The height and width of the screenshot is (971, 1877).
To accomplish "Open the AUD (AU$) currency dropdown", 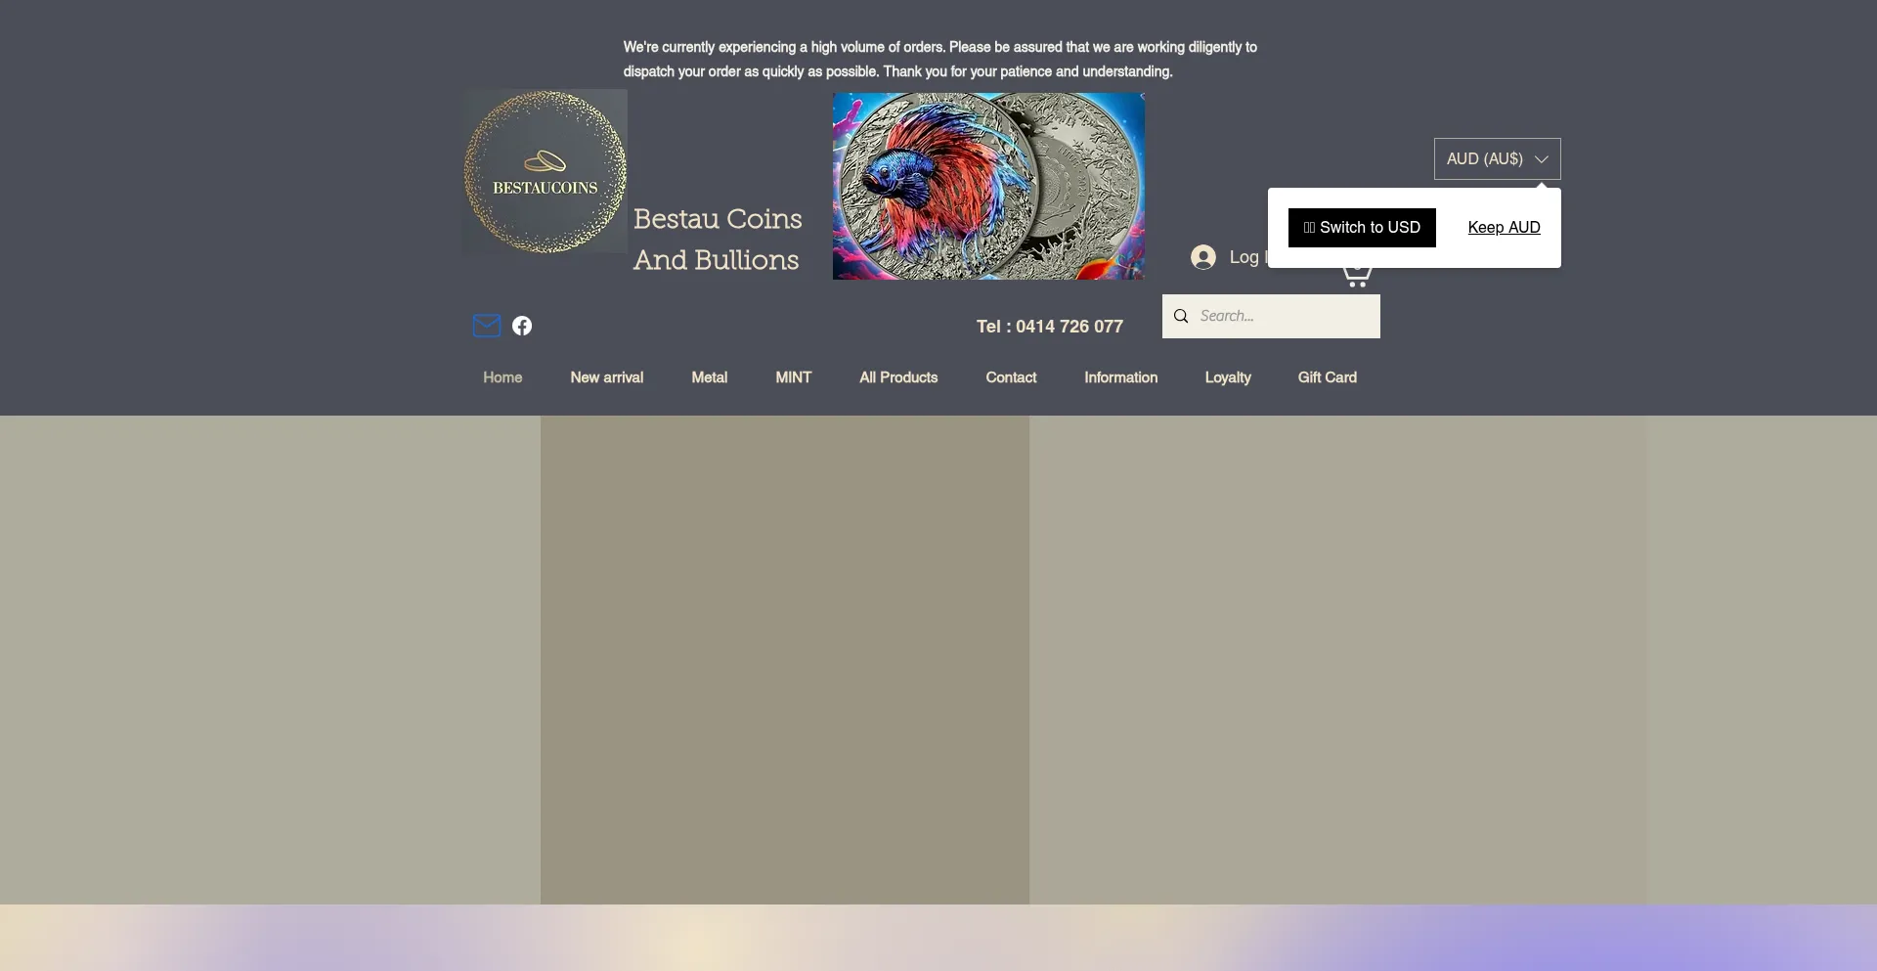I will [x=1496, y=157].
